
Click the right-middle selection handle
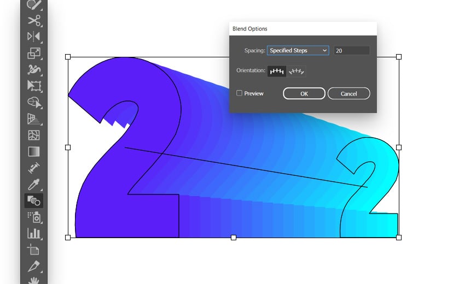point(399,147)
